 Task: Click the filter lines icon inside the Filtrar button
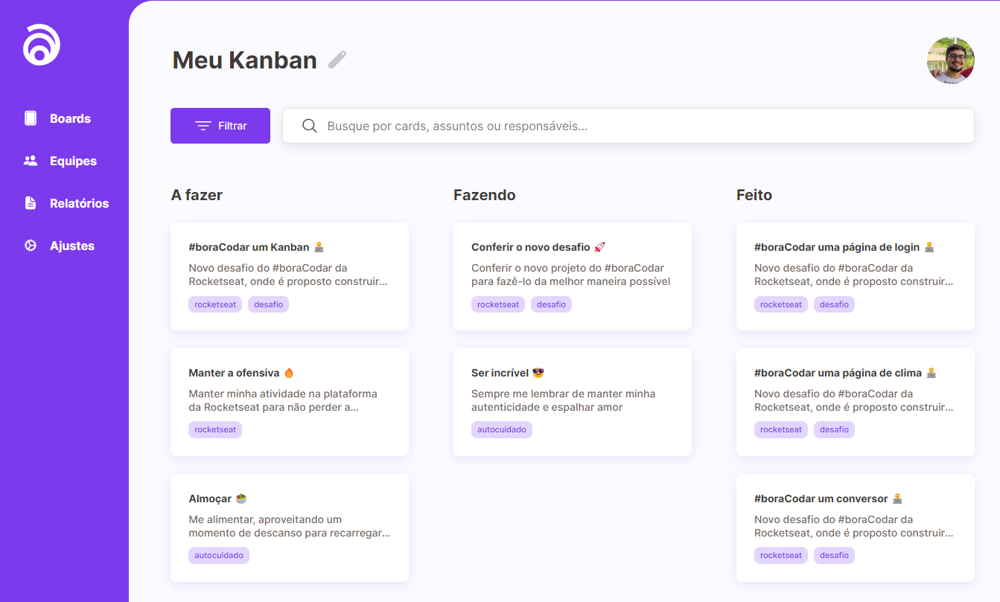coord(202,125)
